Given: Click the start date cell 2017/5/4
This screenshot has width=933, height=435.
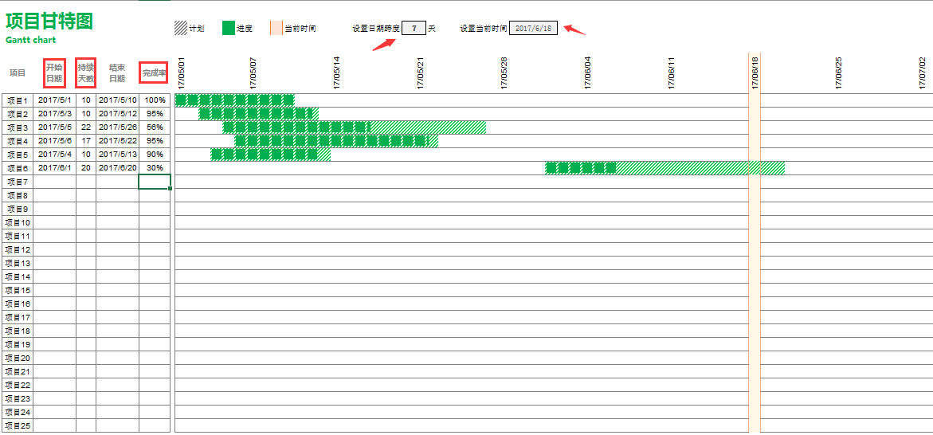Looking at the screenshot, I should pyautogui.click(x=55, y=155).
